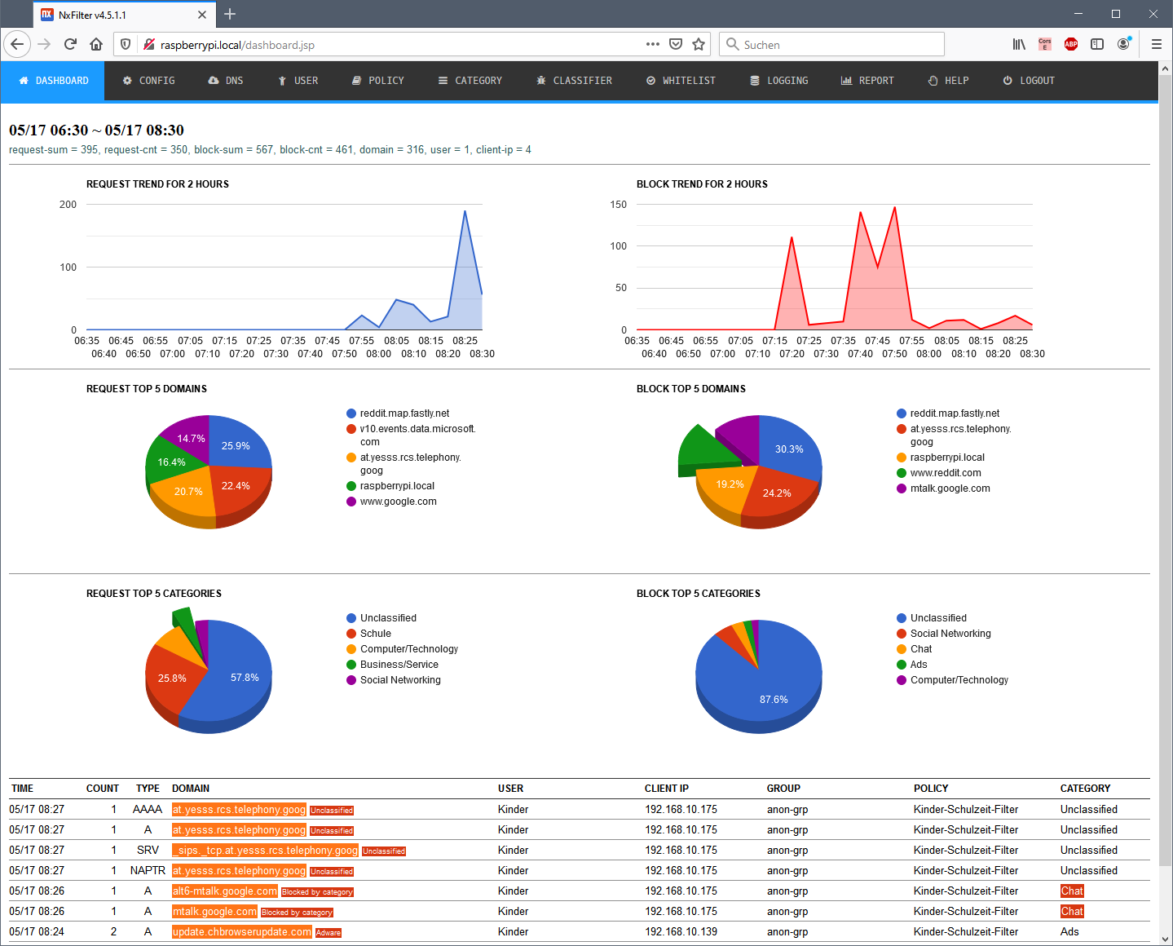Close the NxFilter tab
1173x946 pixels.
(202, 15)
